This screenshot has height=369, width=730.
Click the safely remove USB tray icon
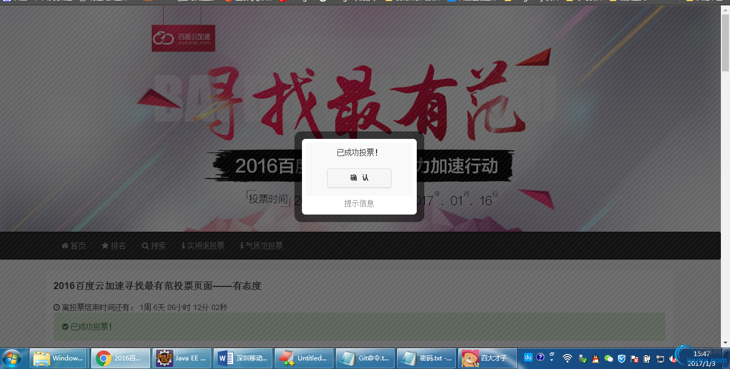click(x=583, y=358)
